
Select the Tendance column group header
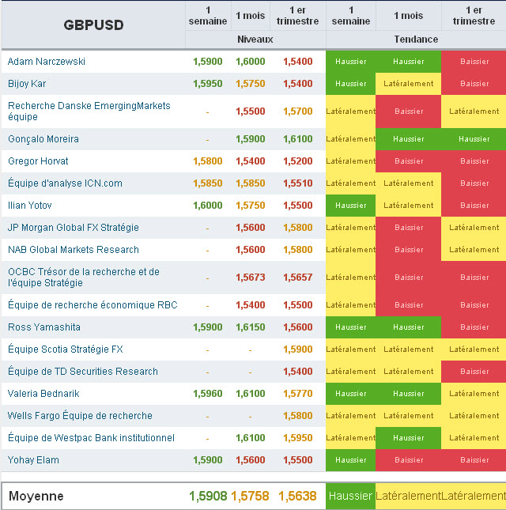(416, 40)
